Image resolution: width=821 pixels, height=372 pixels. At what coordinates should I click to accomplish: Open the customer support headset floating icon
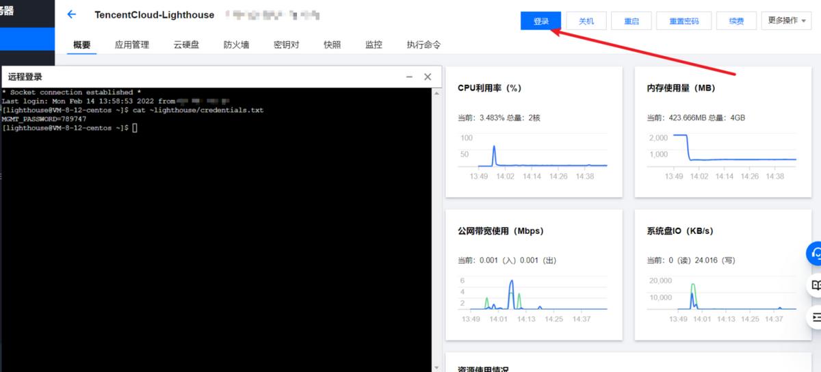pos(815,254)
